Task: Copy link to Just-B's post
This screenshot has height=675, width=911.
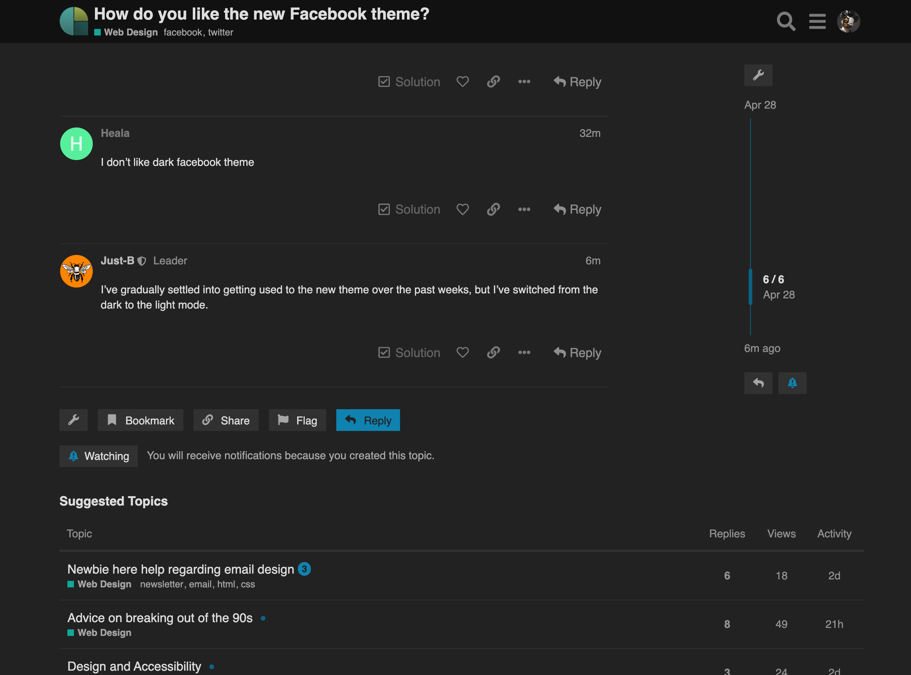Action: tap(494, 352)
